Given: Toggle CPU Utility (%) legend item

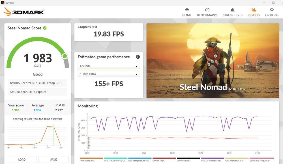Looking at the screenshot, I should (x=188, y=159).
